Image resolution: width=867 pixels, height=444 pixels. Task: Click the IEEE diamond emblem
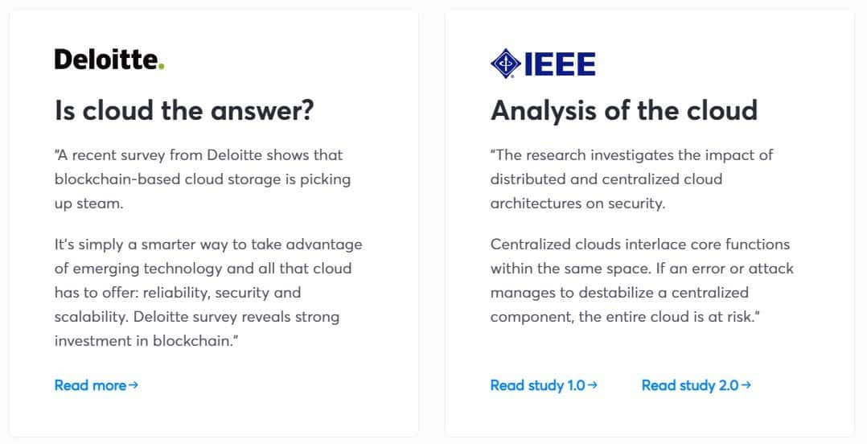pyautogui.click(x=505, y=63)
